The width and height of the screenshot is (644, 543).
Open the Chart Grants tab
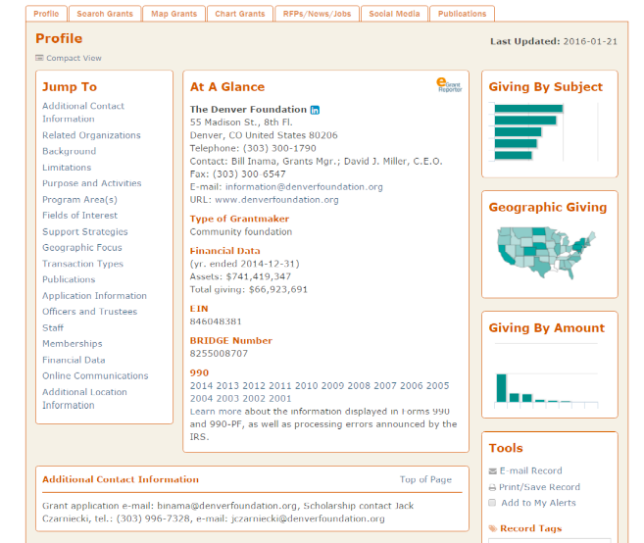[x=240, y=14]
